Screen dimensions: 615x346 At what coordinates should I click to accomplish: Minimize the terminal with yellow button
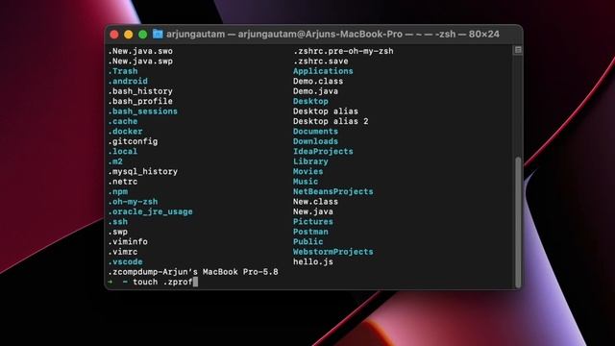click(128, 35)
